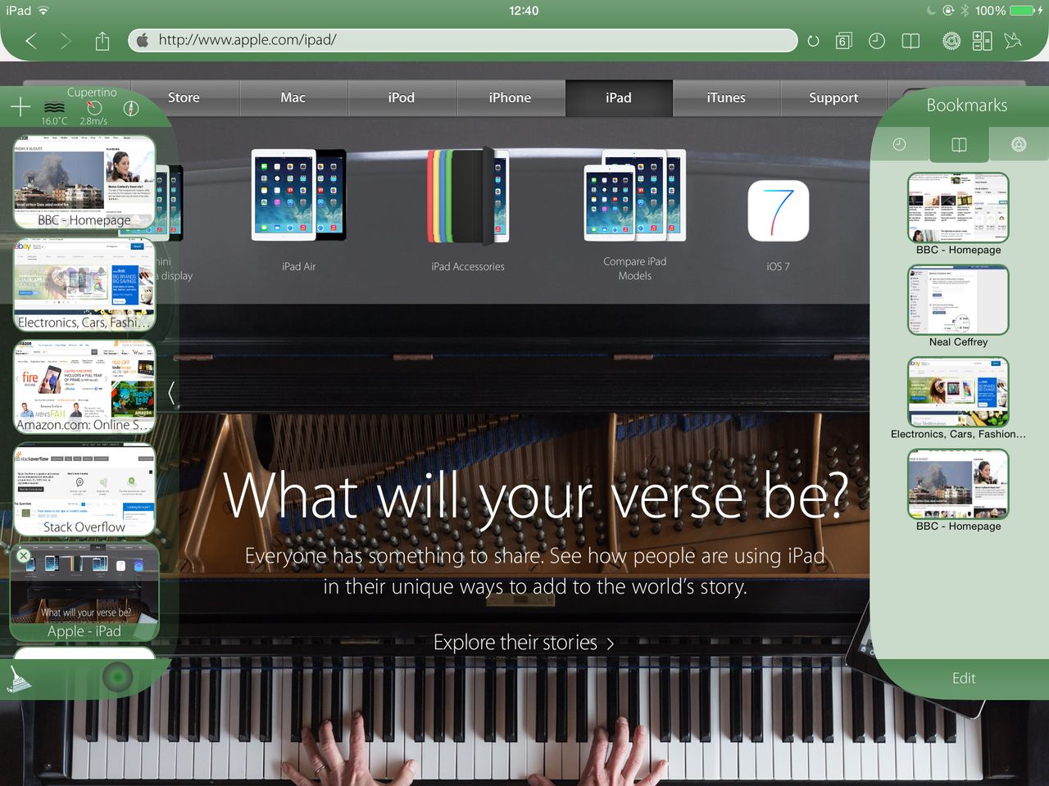Collapse the tab panel with the chevron
1049x786 pixels.
coord(171,393)
